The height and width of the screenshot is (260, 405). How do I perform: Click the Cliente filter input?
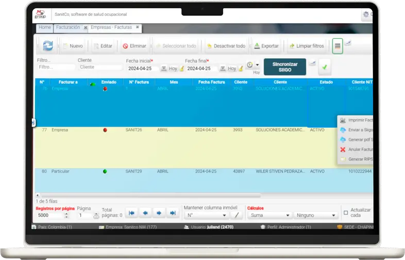click(100, 67)
